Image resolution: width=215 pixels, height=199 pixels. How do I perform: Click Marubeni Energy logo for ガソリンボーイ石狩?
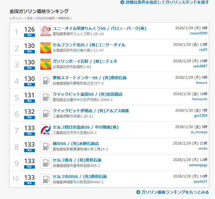[46, 64]
